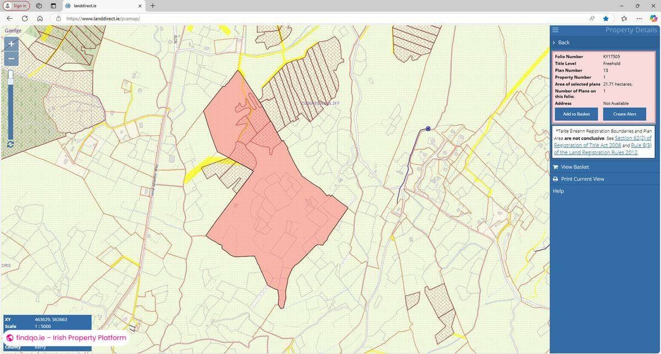Open View Basket using the basket icon
Image resolution: width=661 pixels, height=354 pixels.
[555, 167]
